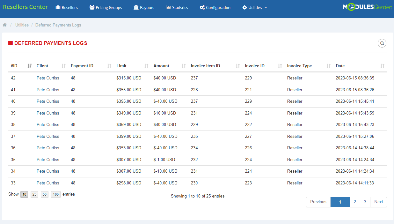Open the Pricing Groups menu

(x=106, y=7)
